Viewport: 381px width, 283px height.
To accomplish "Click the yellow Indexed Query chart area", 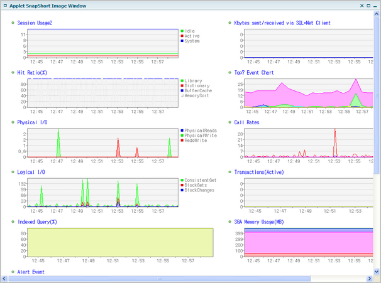I will click(119, 242).
